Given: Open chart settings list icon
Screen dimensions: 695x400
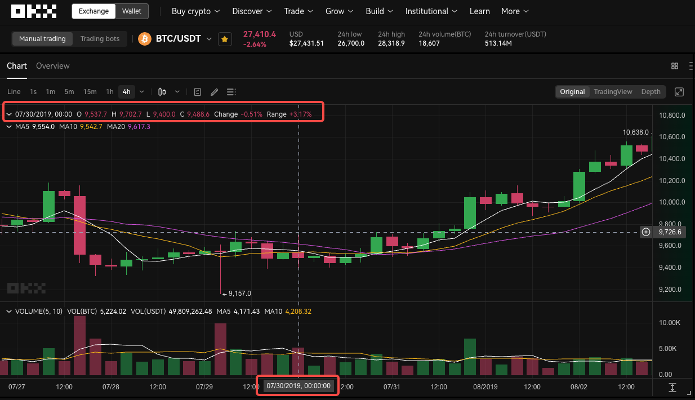Looking at the screenshot, I should [x=231, y=92].
